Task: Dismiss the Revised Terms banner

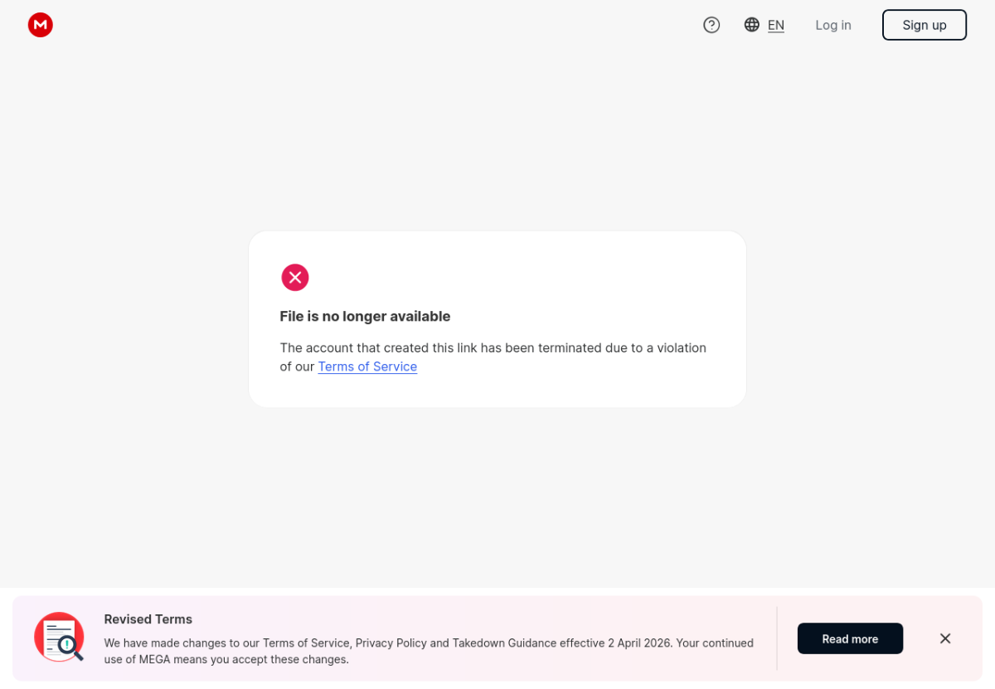Action: [x=945, y=638]
